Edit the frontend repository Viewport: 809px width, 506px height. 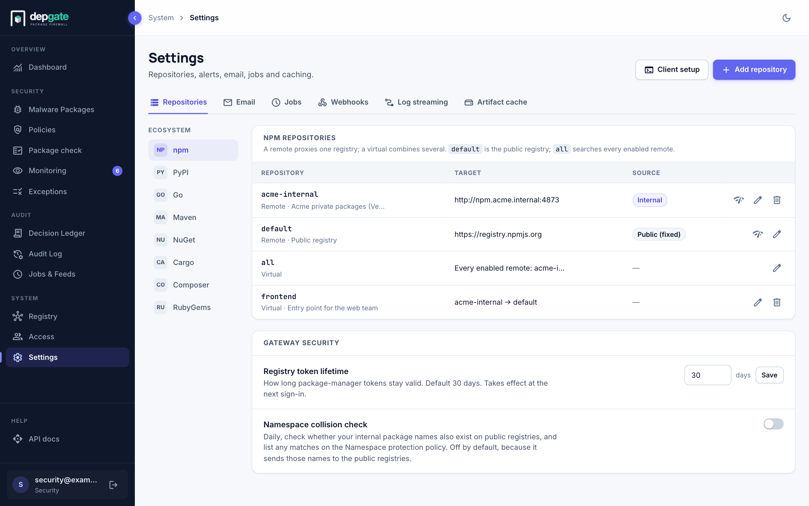tap(758, 302)
